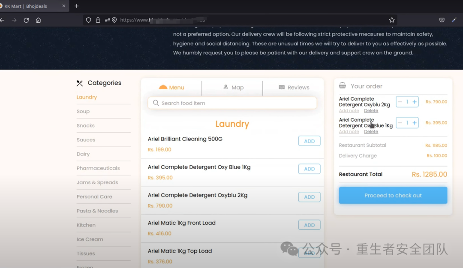This screenshot has width=463, height=268.
Task: Add note to Ariel Oxyblu 2Kg item
Action: click(349, 110)
